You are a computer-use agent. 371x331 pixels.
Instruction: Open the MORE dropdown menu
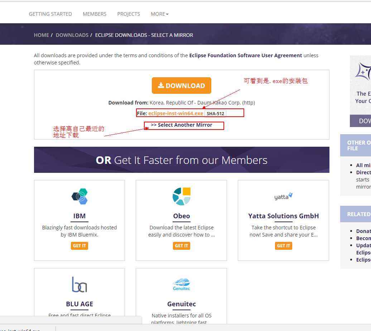pyautogui.click(x=160, y=14)
